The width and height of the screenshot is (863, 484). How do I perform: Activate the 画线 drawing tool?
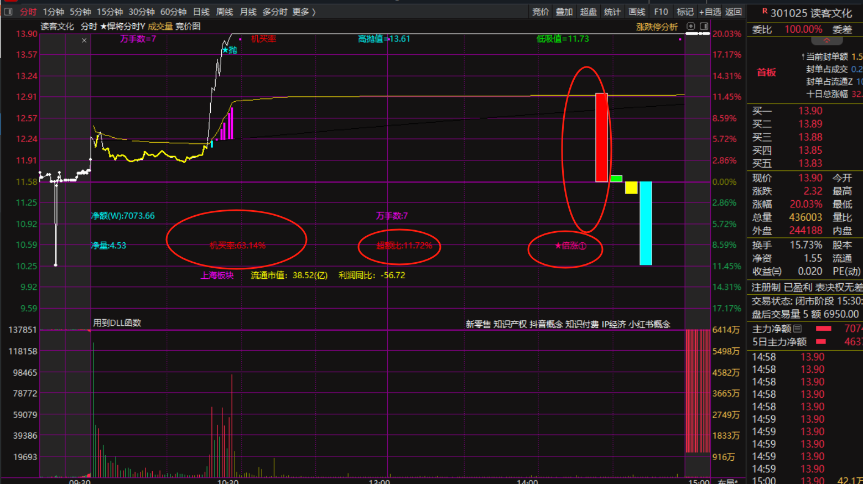coord(637,12)
